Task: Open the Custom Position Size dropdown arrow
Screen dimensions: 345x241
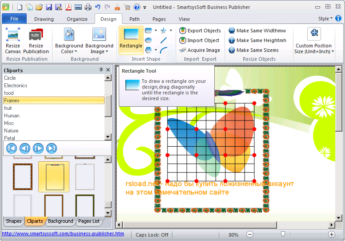Action: coord(333,51)
